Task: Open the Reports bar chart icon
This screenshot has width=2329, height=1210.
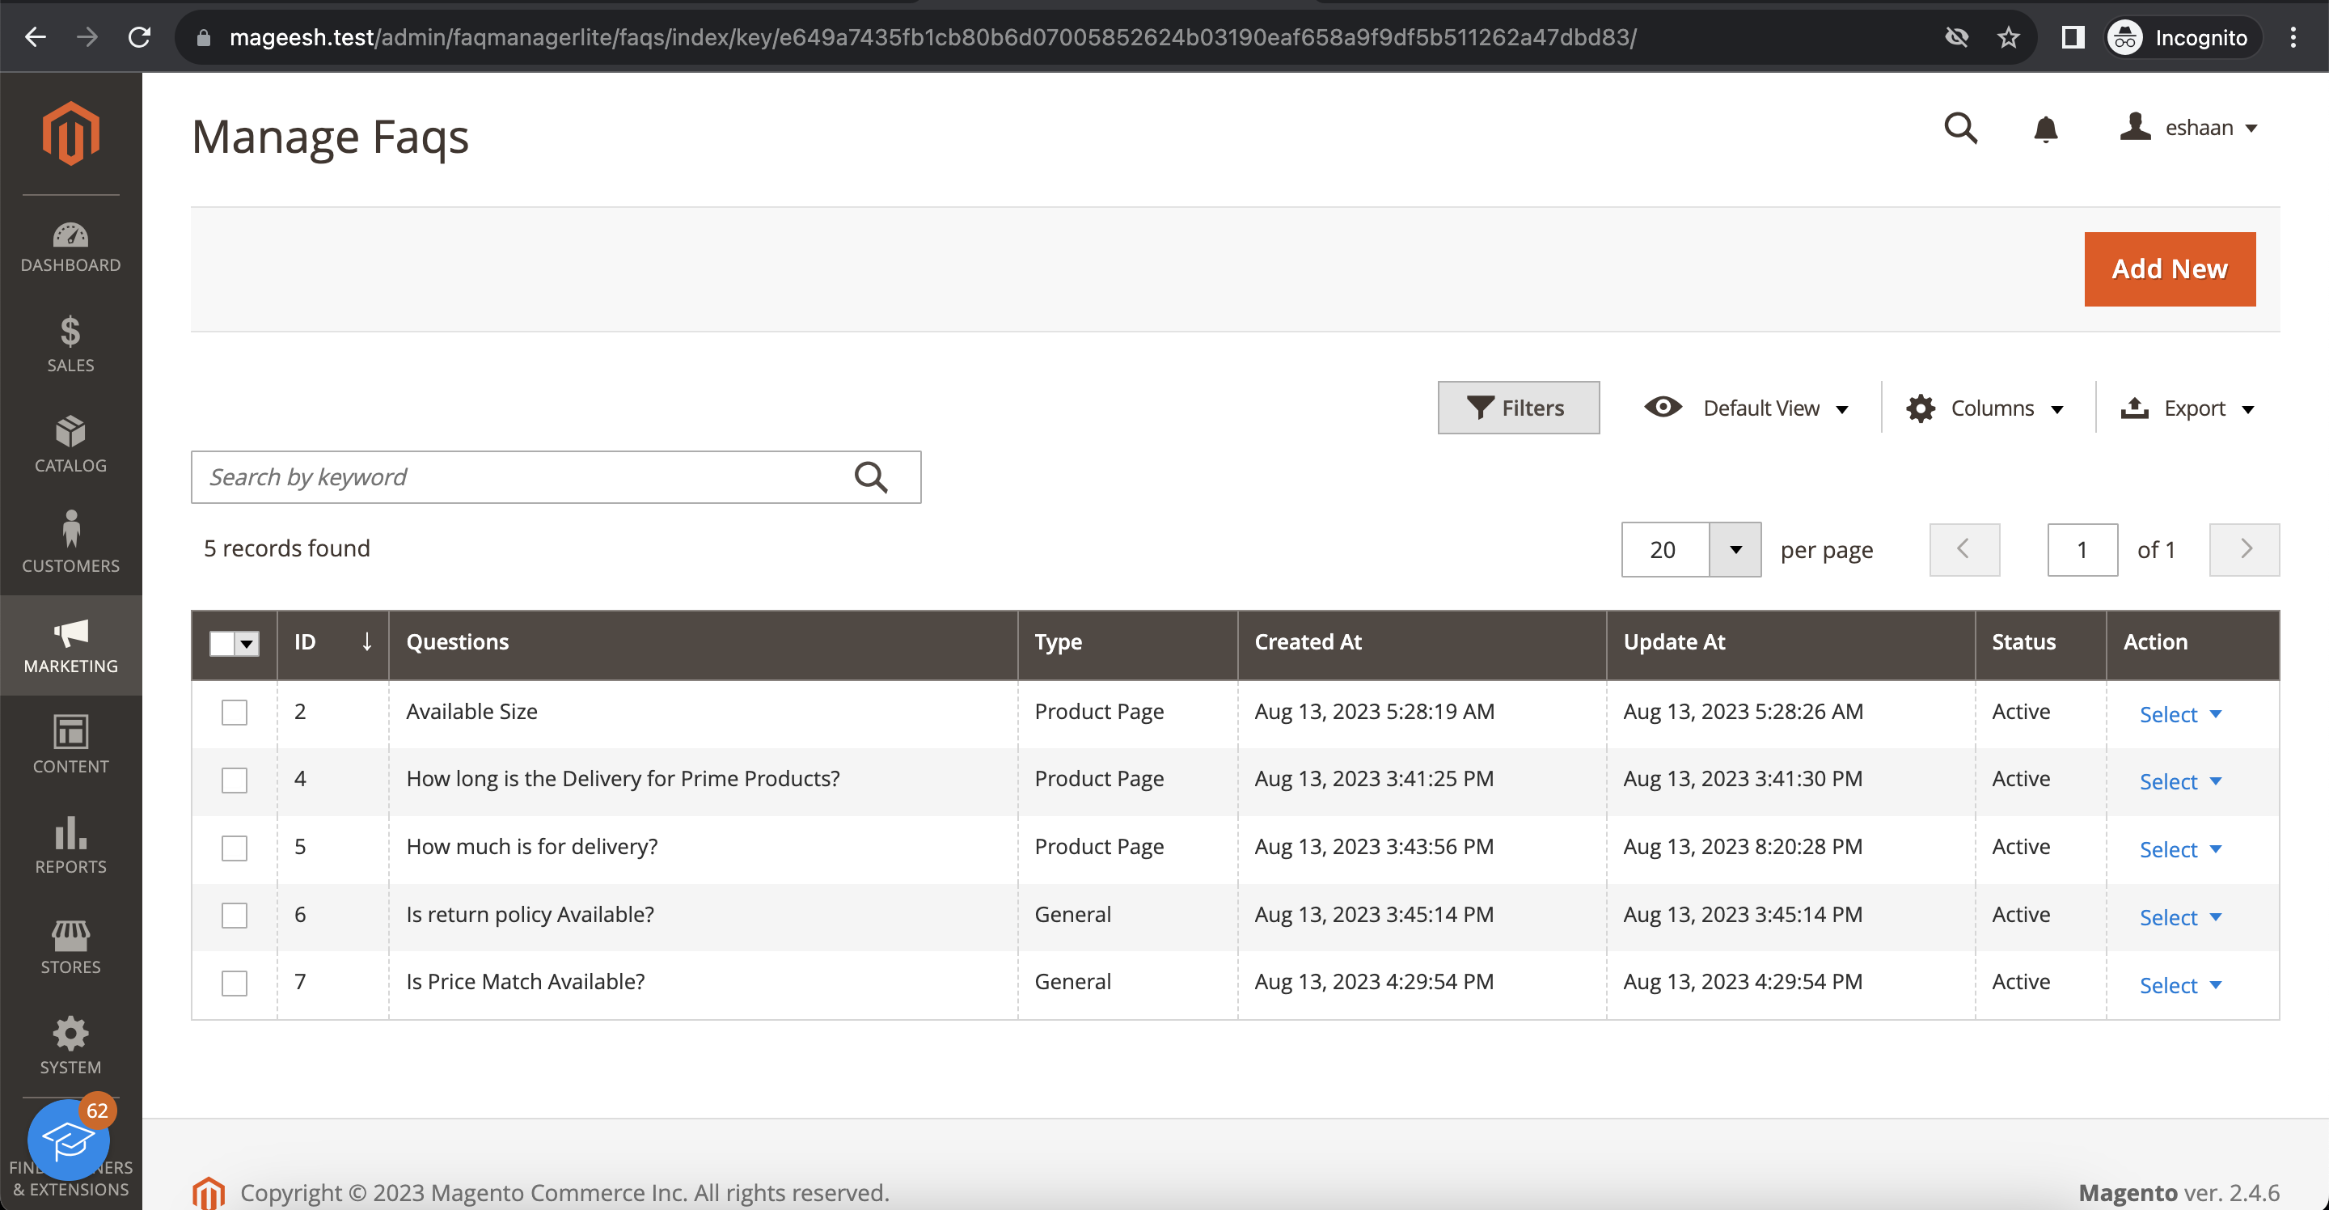Action: [x=70, y=833]
